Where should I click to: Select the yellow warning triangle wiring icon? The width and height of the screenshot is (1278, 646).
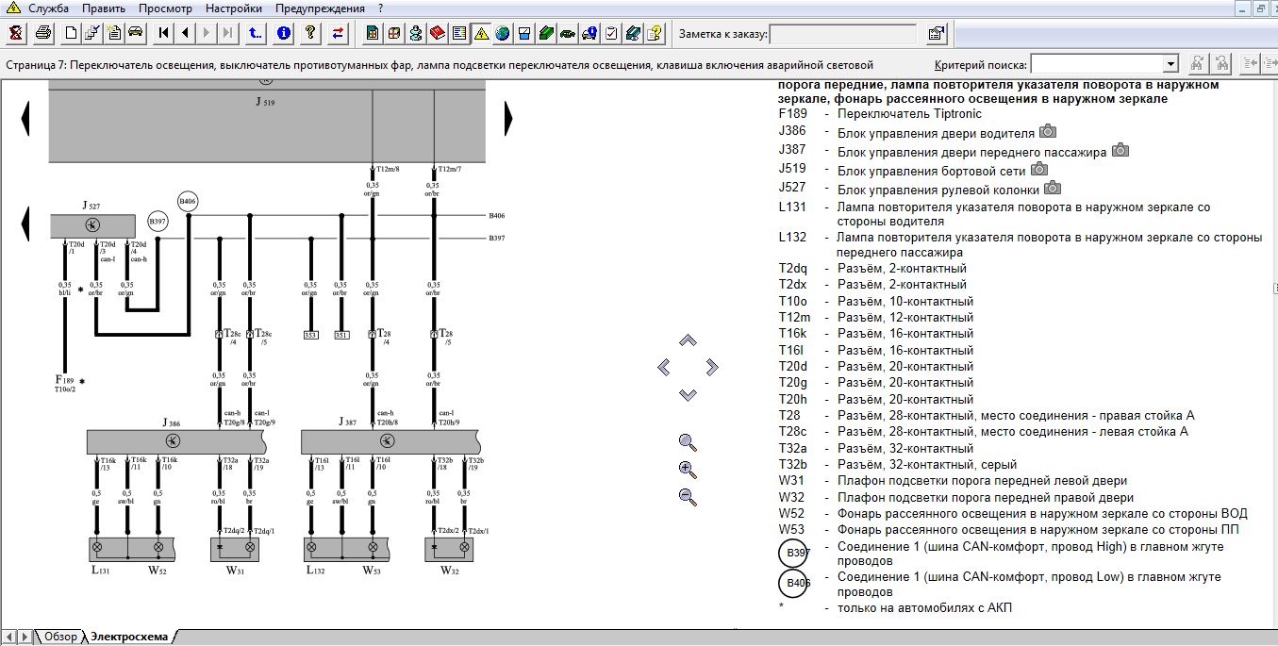[480, 34]
